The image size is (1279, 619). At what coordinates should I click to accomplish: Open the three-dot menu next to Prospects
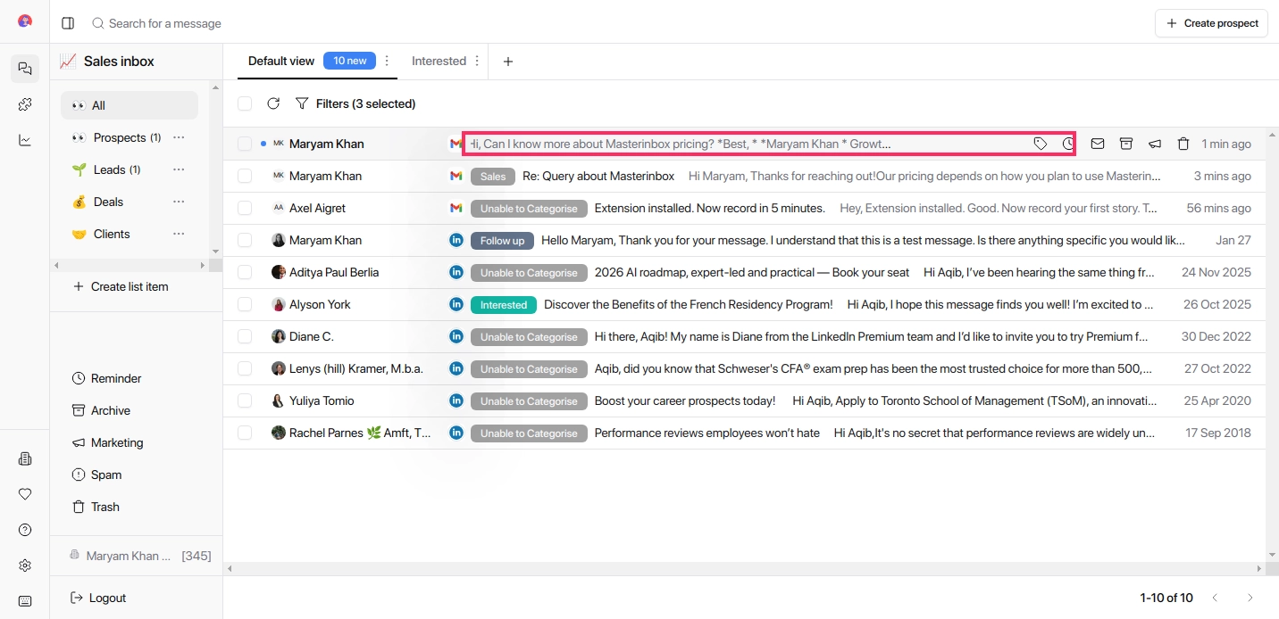coord(178,137)
